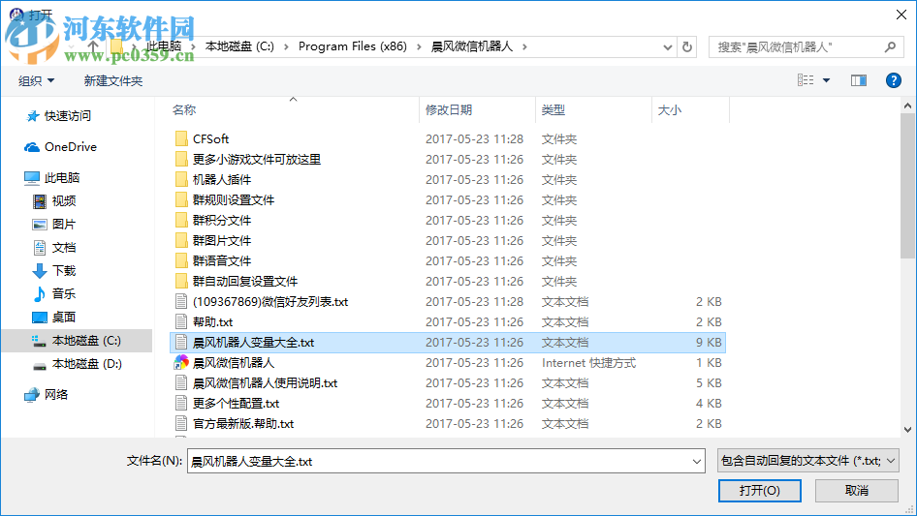The width and height of the screenshot is (917, 516).
Task: Open the 组织 dropdown menu
Action: 36,80
